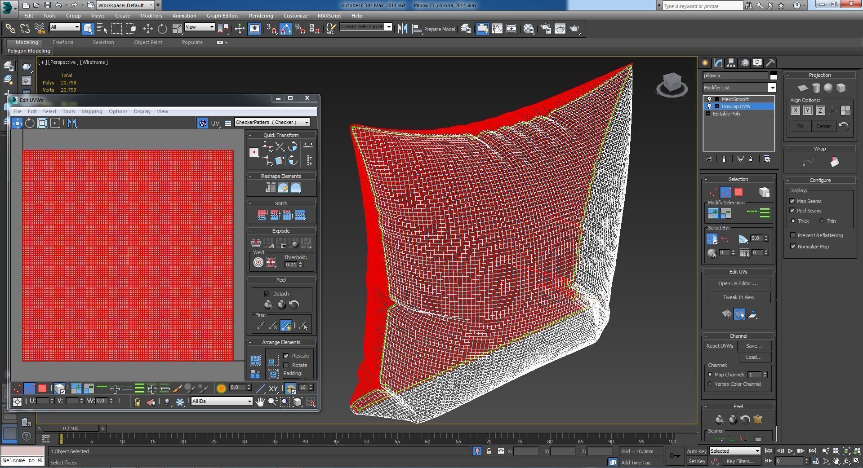
Task: Click the Tweak In View button
Action: 738,297
